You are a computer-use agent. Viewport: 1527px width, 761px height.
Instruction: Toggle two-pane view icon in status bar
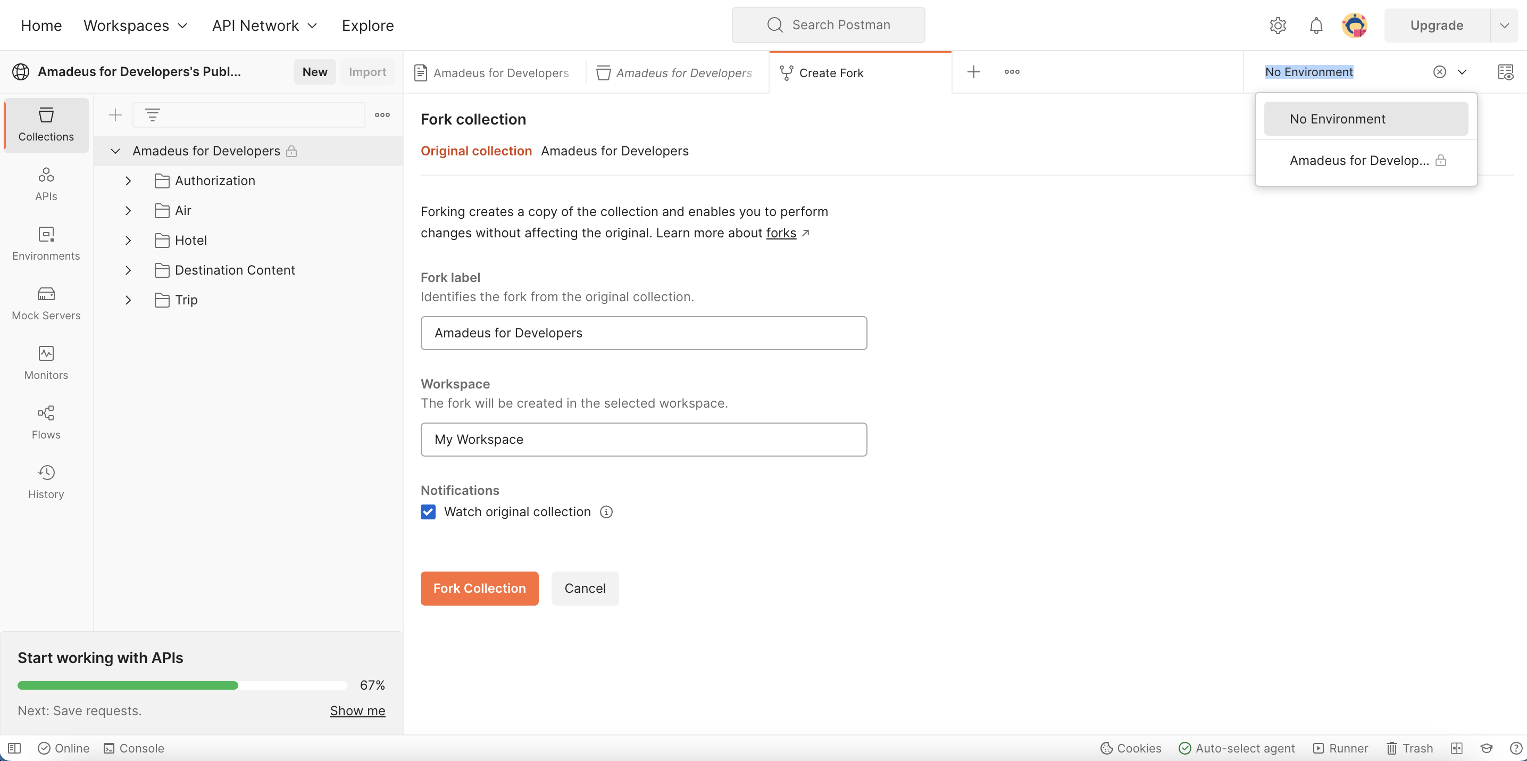click(1456, 748)
